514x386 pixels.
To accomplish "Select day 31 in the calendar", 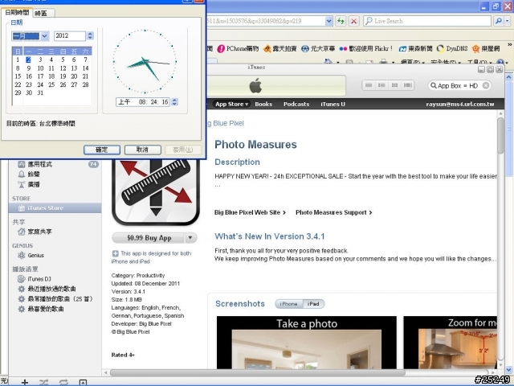I will point(40,93).
